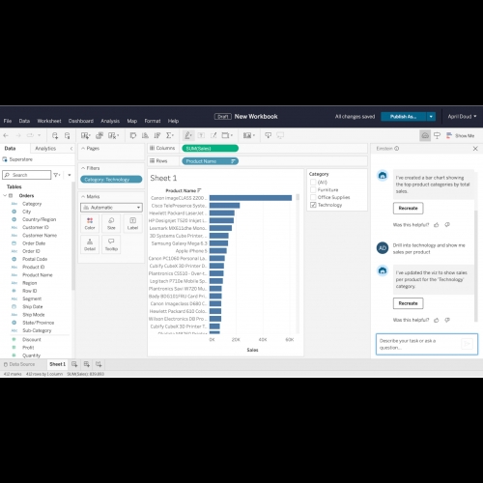The height and width of the screenshot is (483, 483).
Task: Check the Furniture category checkbox
Action: tap(313, 190)
